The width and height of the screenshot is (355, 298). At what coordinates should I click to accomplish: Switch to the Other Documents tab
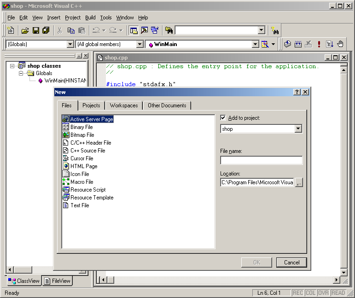(167, 105)
